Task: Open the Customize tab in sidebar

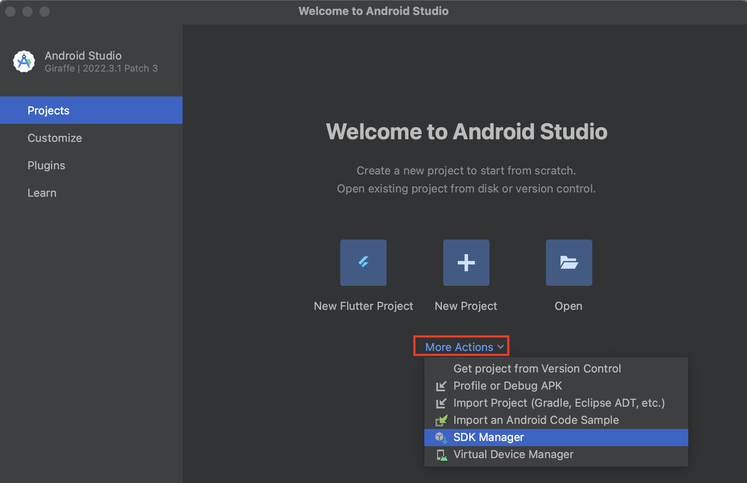Action: tap(55, 138)
